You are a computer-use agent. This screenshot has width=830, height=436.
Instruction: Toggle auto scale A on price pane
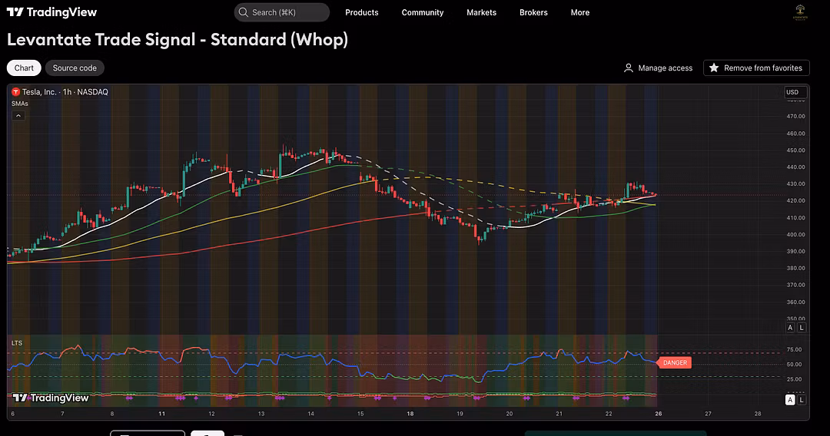(790, 328)
